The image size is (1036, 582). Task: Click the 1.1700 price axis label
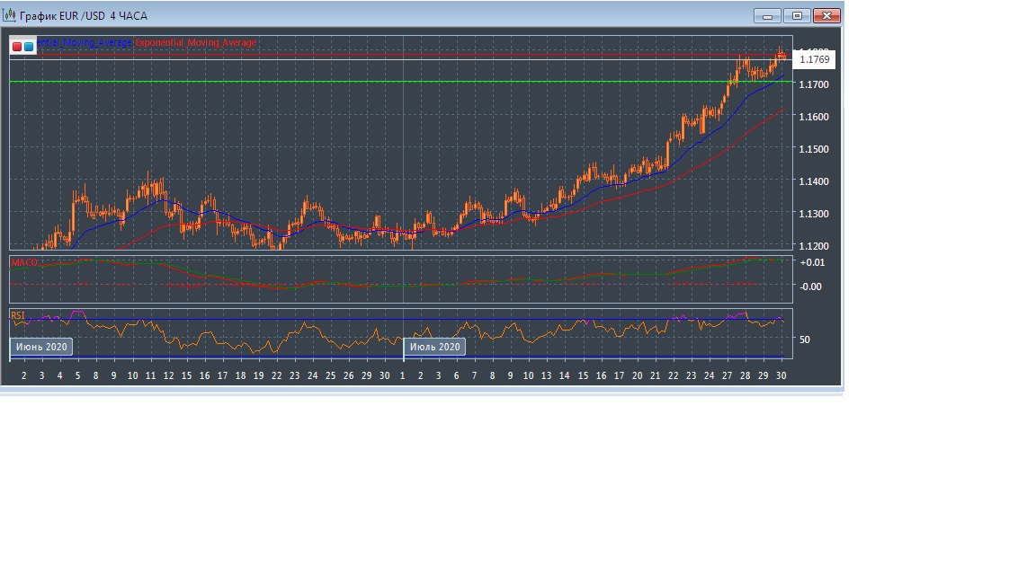pyautogui.click(x=814, y=84)
